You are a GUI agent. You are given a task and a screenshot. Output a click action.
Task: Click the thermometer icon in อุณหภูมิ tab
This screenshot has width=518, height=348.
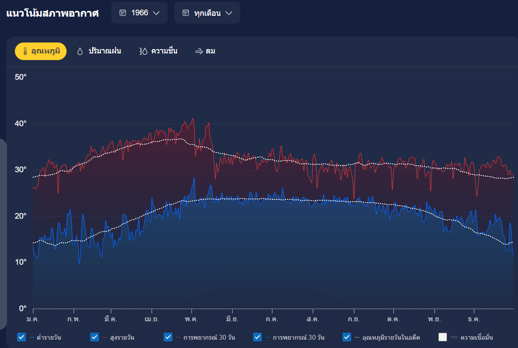click(x=25, y=51)
